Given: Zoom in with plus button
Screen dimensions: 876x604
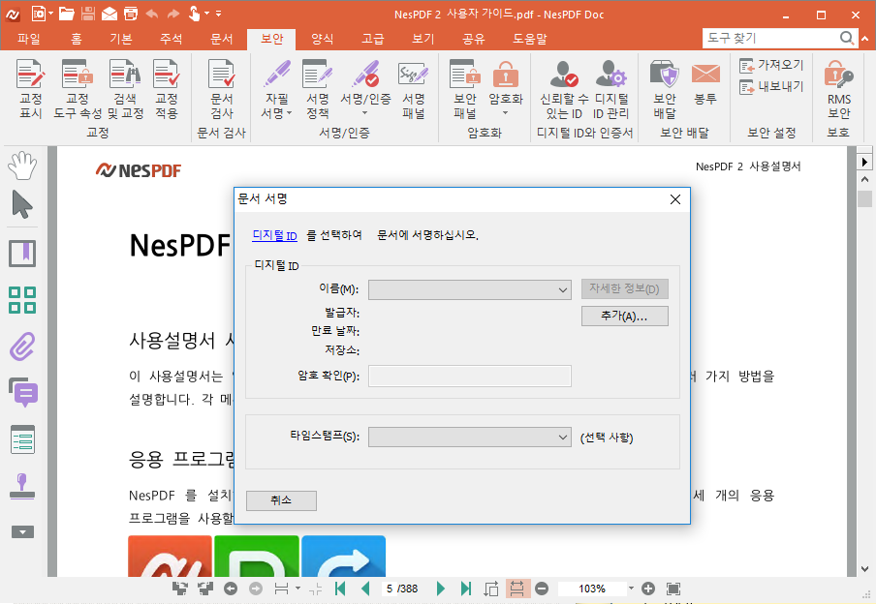Looking at the screenshot, I should (x=648, y=589).
